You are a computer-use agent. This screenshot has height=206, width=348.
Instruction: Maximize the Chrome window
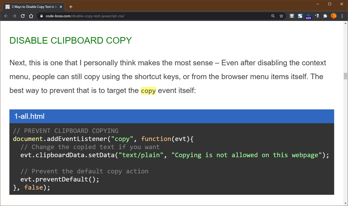pyautogui.click(x=330, y=4)
